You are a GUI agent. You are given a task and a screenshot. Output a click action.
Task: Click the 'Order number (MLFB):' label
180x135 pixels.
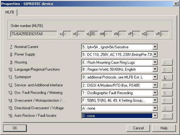pos(27,26)
